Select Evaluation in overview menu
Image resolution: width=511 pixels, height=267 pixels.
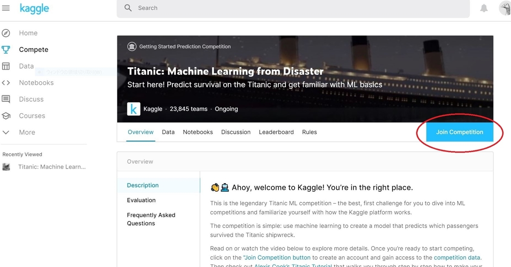point(141,200)
